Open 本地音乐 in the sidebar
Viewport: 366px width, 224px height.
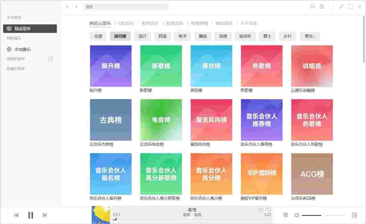(x=23, y=49)
